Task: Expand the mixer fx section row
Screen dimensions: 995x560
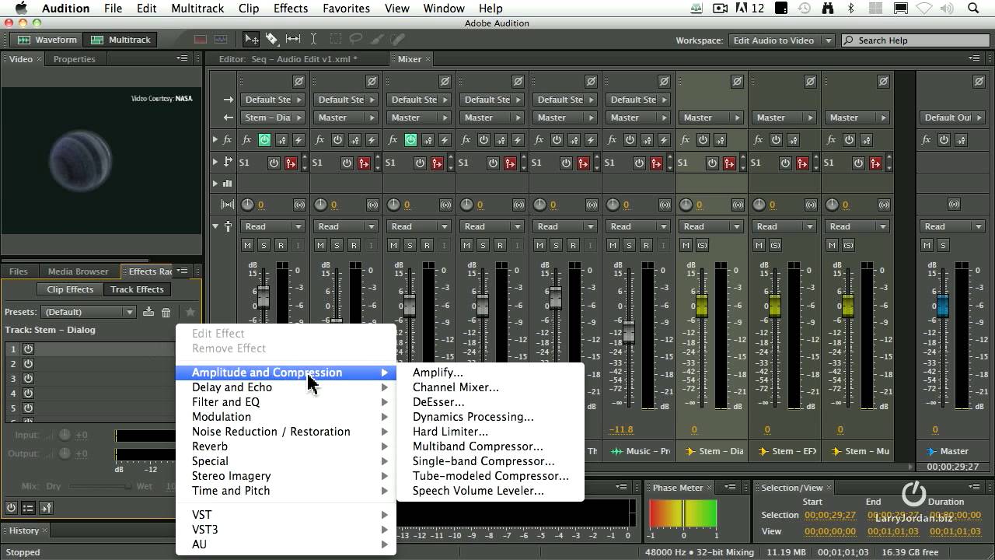Action: pyautogui.click(x=215, y=140)
